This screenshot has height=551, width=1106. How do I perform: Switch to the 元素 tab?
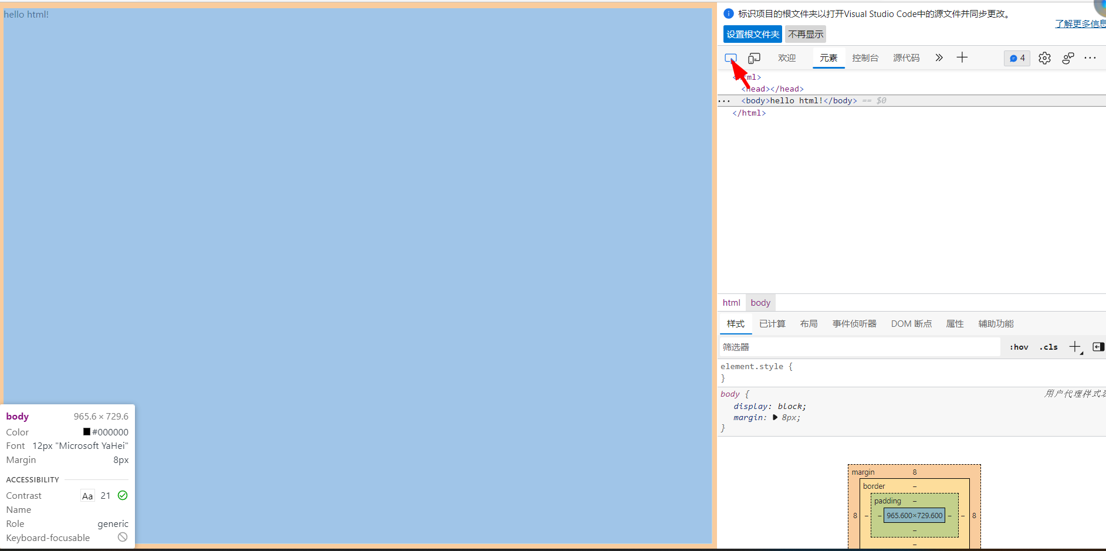coord(828,58)
